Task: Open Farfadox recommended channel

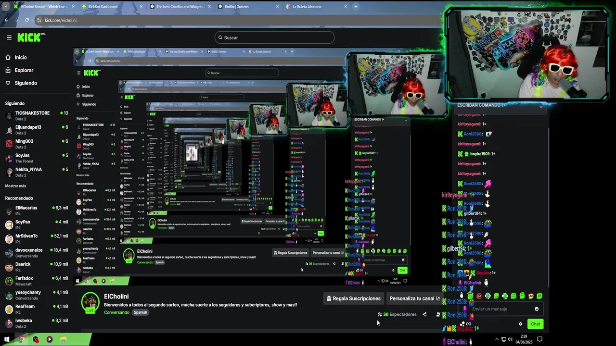Action: (x=37, y=281)
